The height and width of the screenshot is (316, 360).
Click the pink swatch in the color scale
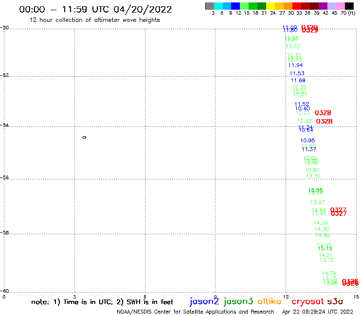pyautogui.click(x=341, y=6)
